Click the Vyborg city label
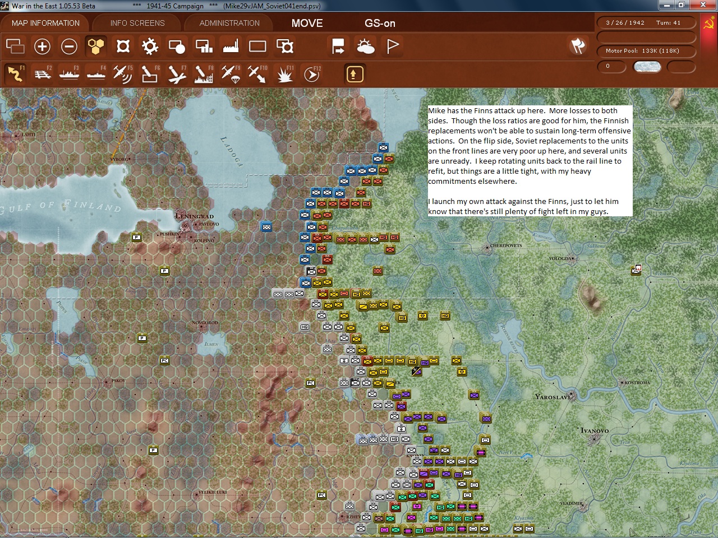This screenshot has height=538, width=718. tap(119, 159)
